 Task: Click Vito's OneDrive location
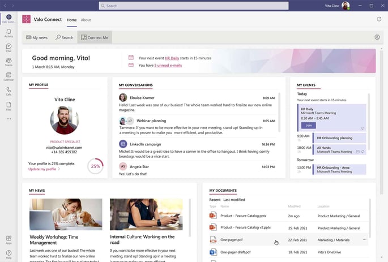[x=329, y=252]
